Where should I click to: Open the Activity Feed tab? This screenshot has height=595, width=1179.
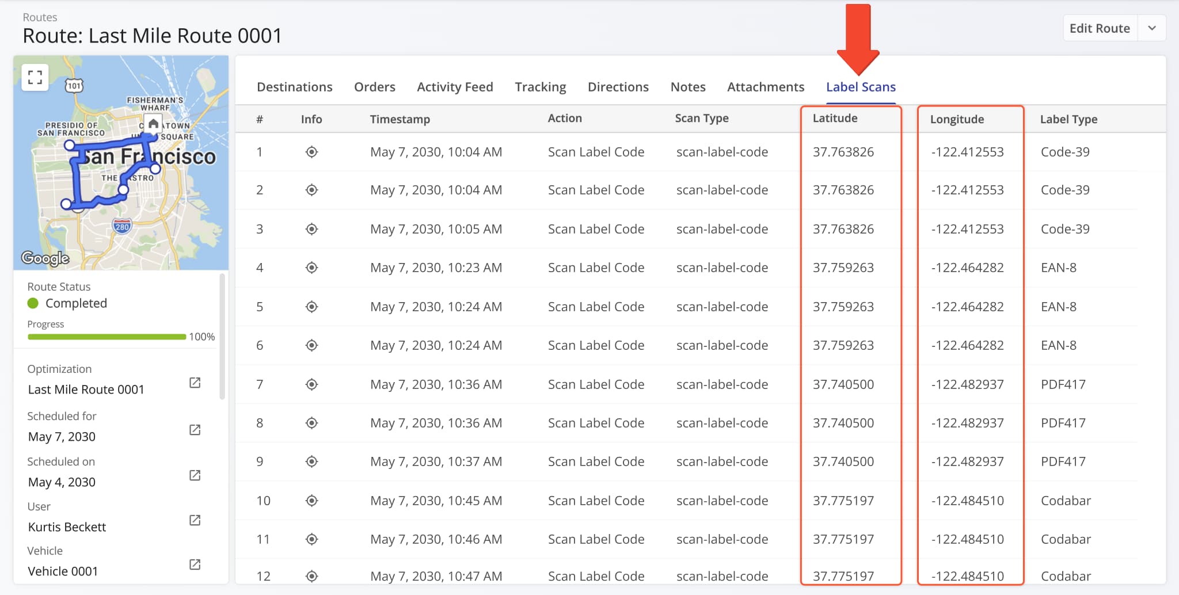pos(455,87)
